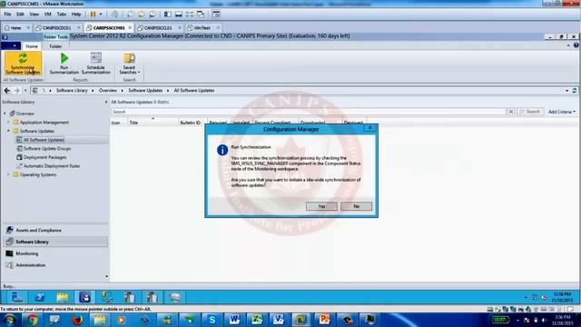This screenshot has height=327, width=581.
Task: Open the Schedule Summarization tool
Action: [x=96, y=64]
